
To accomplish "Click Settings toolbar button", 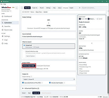I will pyautogui.click(x=48, y=8).
